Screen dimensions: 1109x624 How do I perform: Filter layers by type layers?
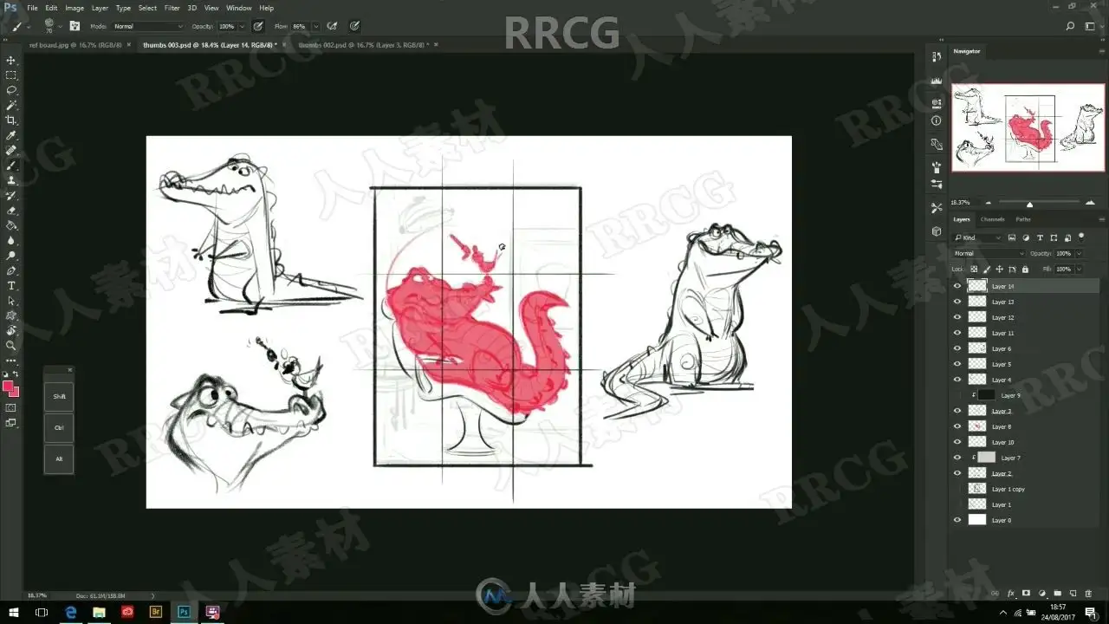click(x=1041, y=237)
